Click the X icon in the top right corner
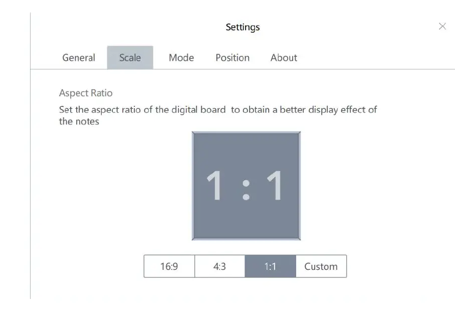Viewport: 455px width, 309px height. [442, 26]
